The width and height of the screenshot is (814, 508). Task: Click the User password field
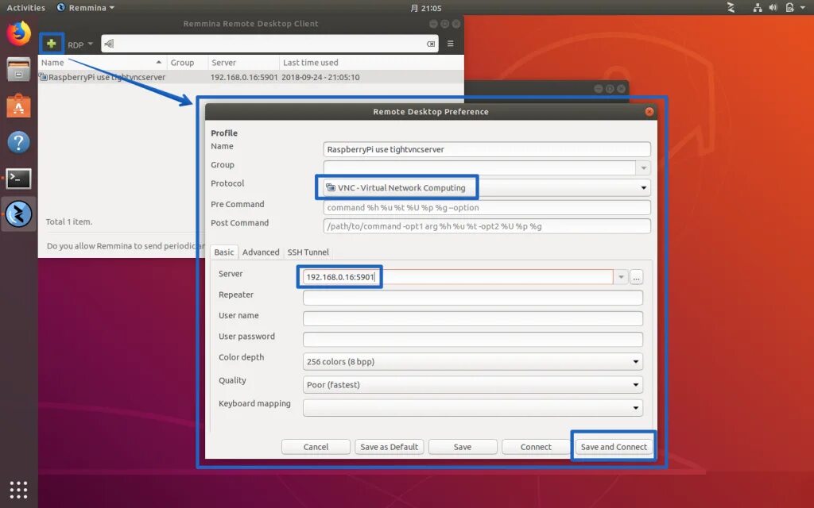pos(472,340)
